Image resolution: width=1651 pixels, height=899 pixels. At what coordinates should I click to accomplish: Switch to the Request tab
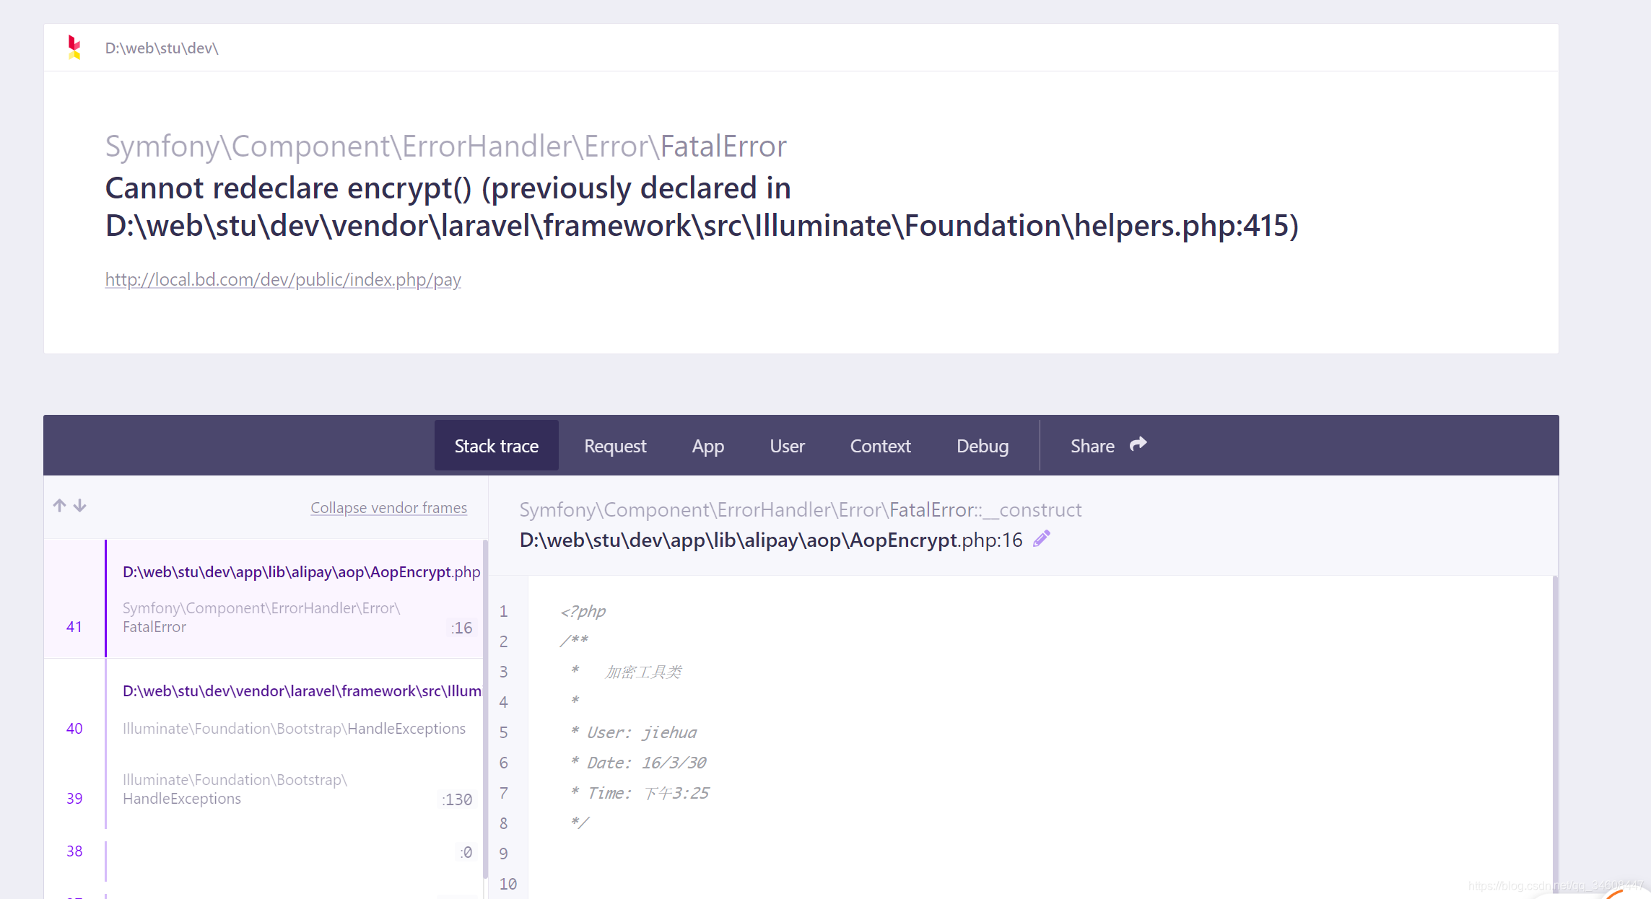615,445
